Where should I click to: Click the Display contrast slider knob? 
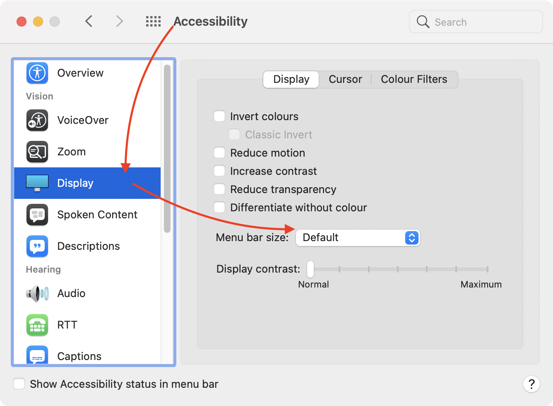pyautogui.click(x=310, y=269)
